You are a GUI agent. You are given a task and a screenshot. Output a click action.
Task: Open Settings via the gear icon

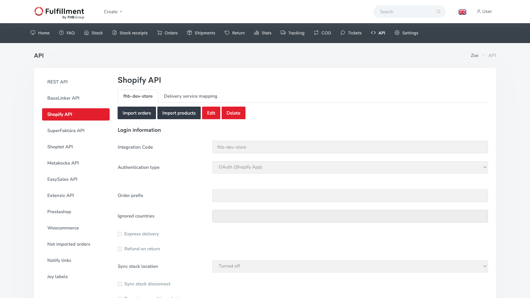[x=397, y=33]
